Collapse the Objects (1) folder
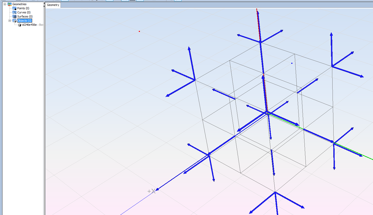373x215 pixels. pos(10,21)
